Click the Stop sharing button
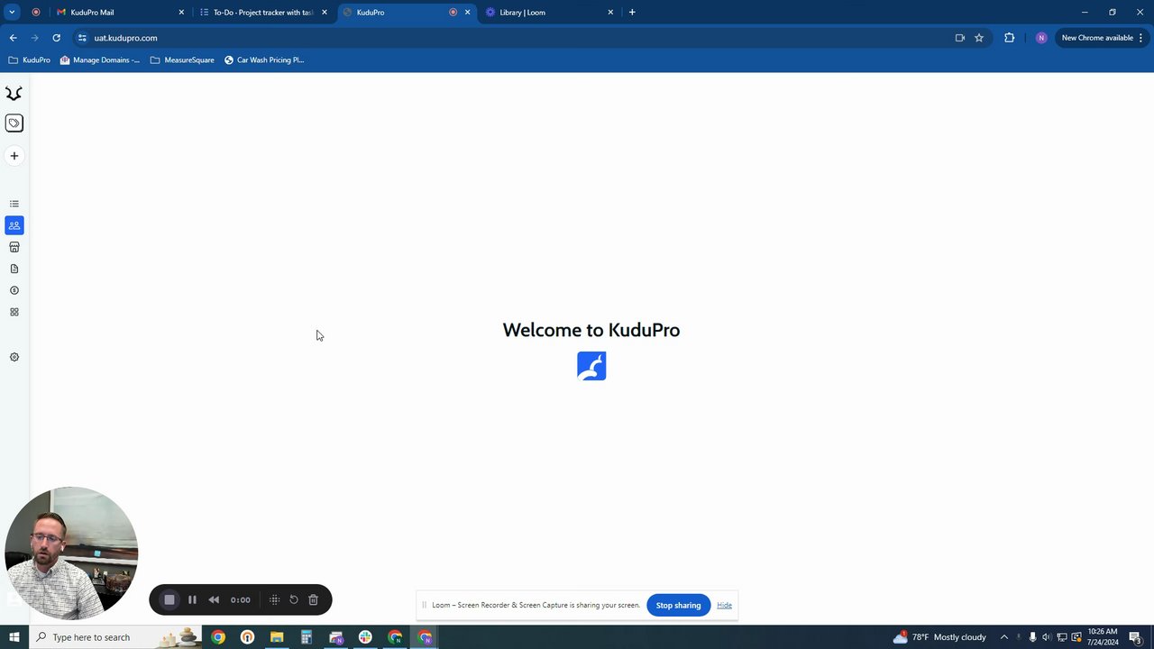The height and width of the screenshot is (649, 1154). click(x=678, y=605)
